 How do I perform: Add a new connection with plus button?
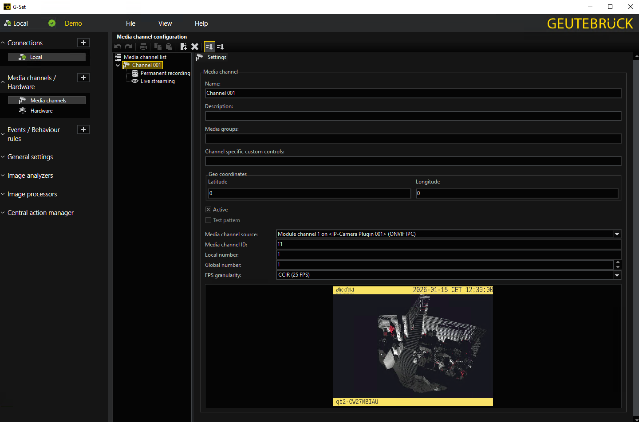point(83,43)
